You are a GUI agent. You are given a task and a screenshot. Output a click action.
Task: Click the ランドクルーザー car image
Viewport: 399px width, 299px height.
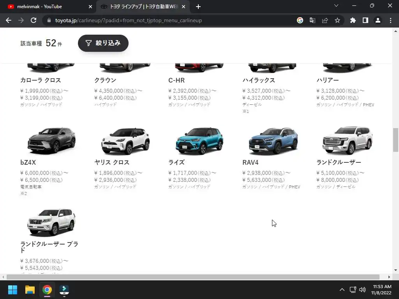point(348,140)
